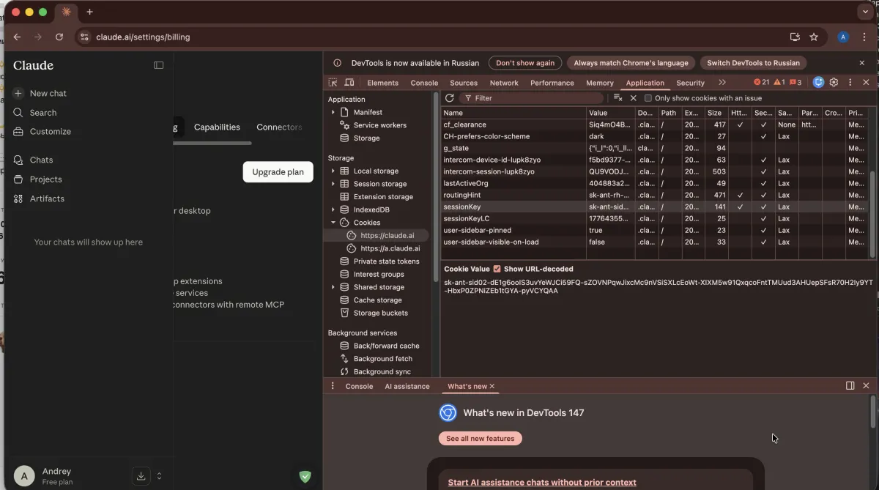
Task: Open Projects in the Claude sidebar
Action: (45, 179)
